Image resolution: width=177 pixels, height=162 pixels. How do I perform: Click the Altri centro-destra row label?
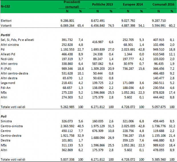tap(14, 73)
